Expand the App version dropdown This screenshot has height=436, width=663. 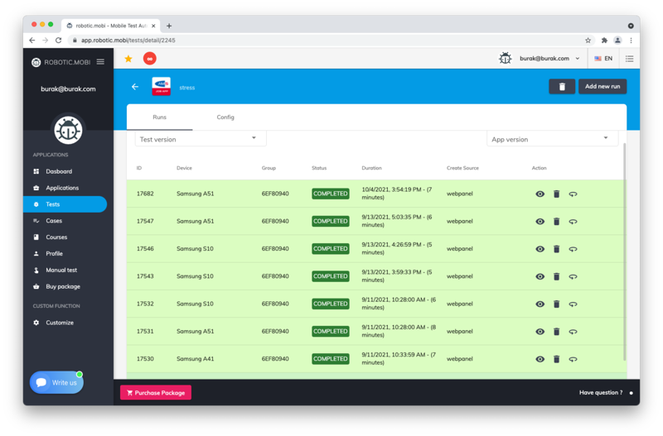click(552, 139)
